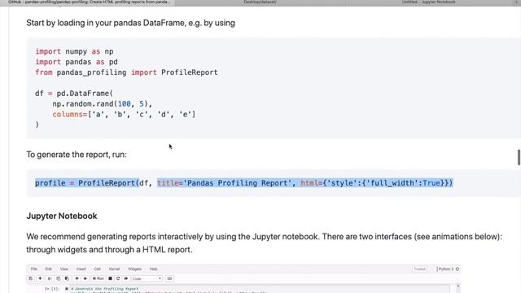The height and width of the screenshot is (293, 521).
Task: Open a new browser tab with the plus button
Action: (x=517, y=2)
